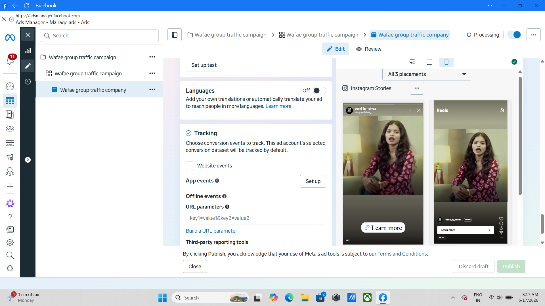Open notifications bell with 11 badge
Viewport: 545px width, 306px height.
(x=10, y=60)
